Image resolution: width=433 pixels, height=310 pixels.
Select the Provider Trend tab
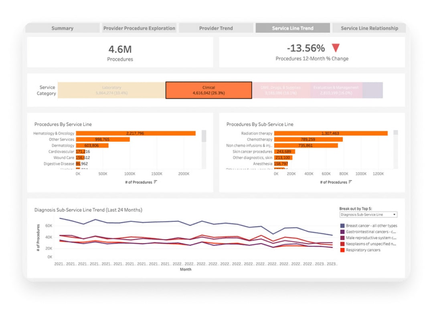tap(216, 28)
